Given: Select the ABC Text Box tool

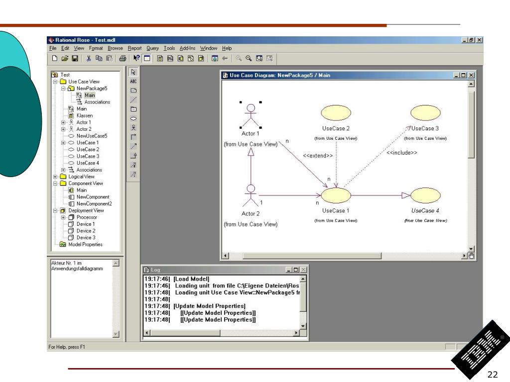Looking at the screenshot, I should point(133,81).
